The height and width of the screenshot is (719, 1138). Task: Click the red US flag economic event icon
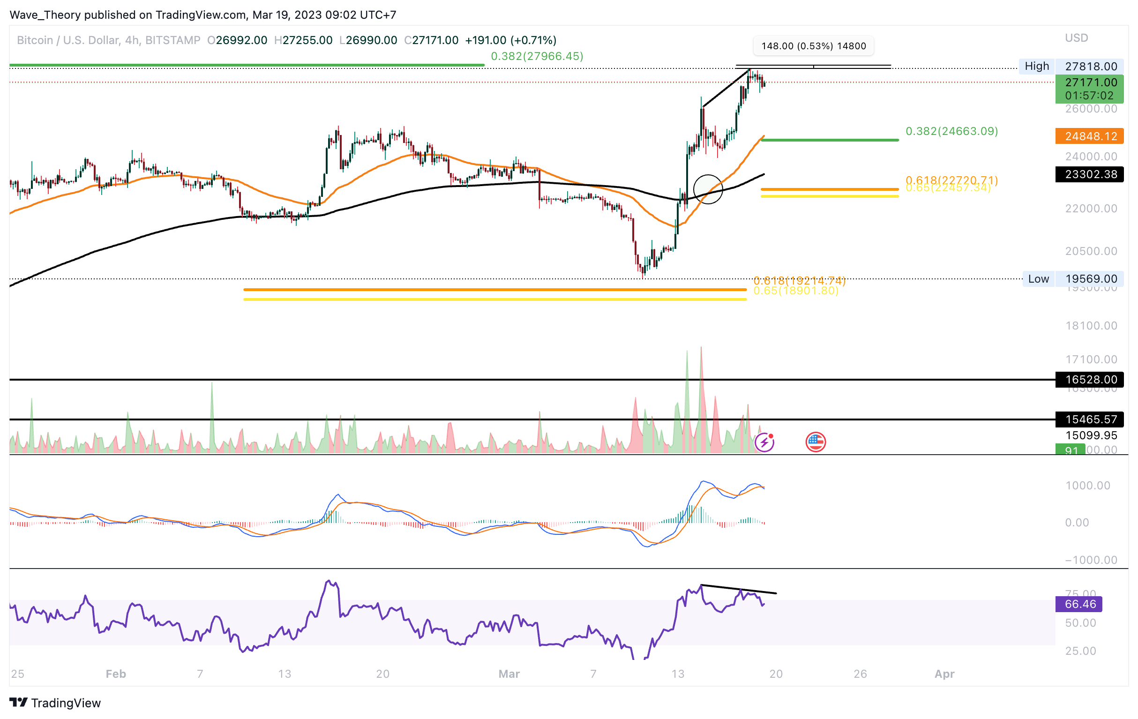[x=815, y=442]
